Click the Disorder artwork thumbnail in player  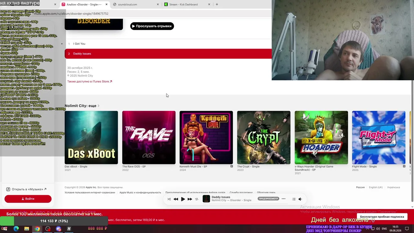click(x=206, y=199)
